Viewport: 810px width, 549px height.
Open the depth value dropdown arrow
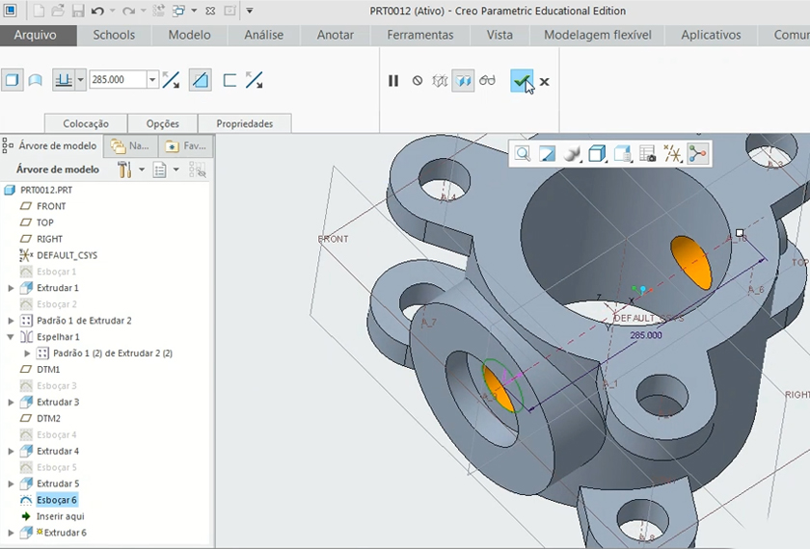152,80
